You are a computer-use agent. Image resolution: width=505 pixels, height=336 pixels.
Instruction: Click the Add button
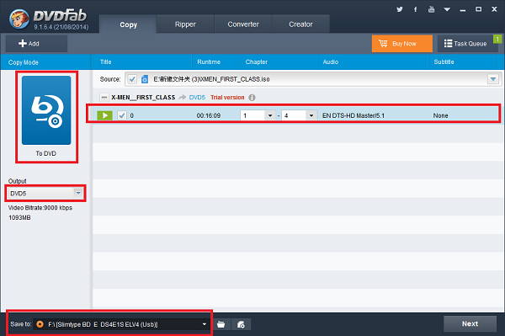click(x=36, y=44)
